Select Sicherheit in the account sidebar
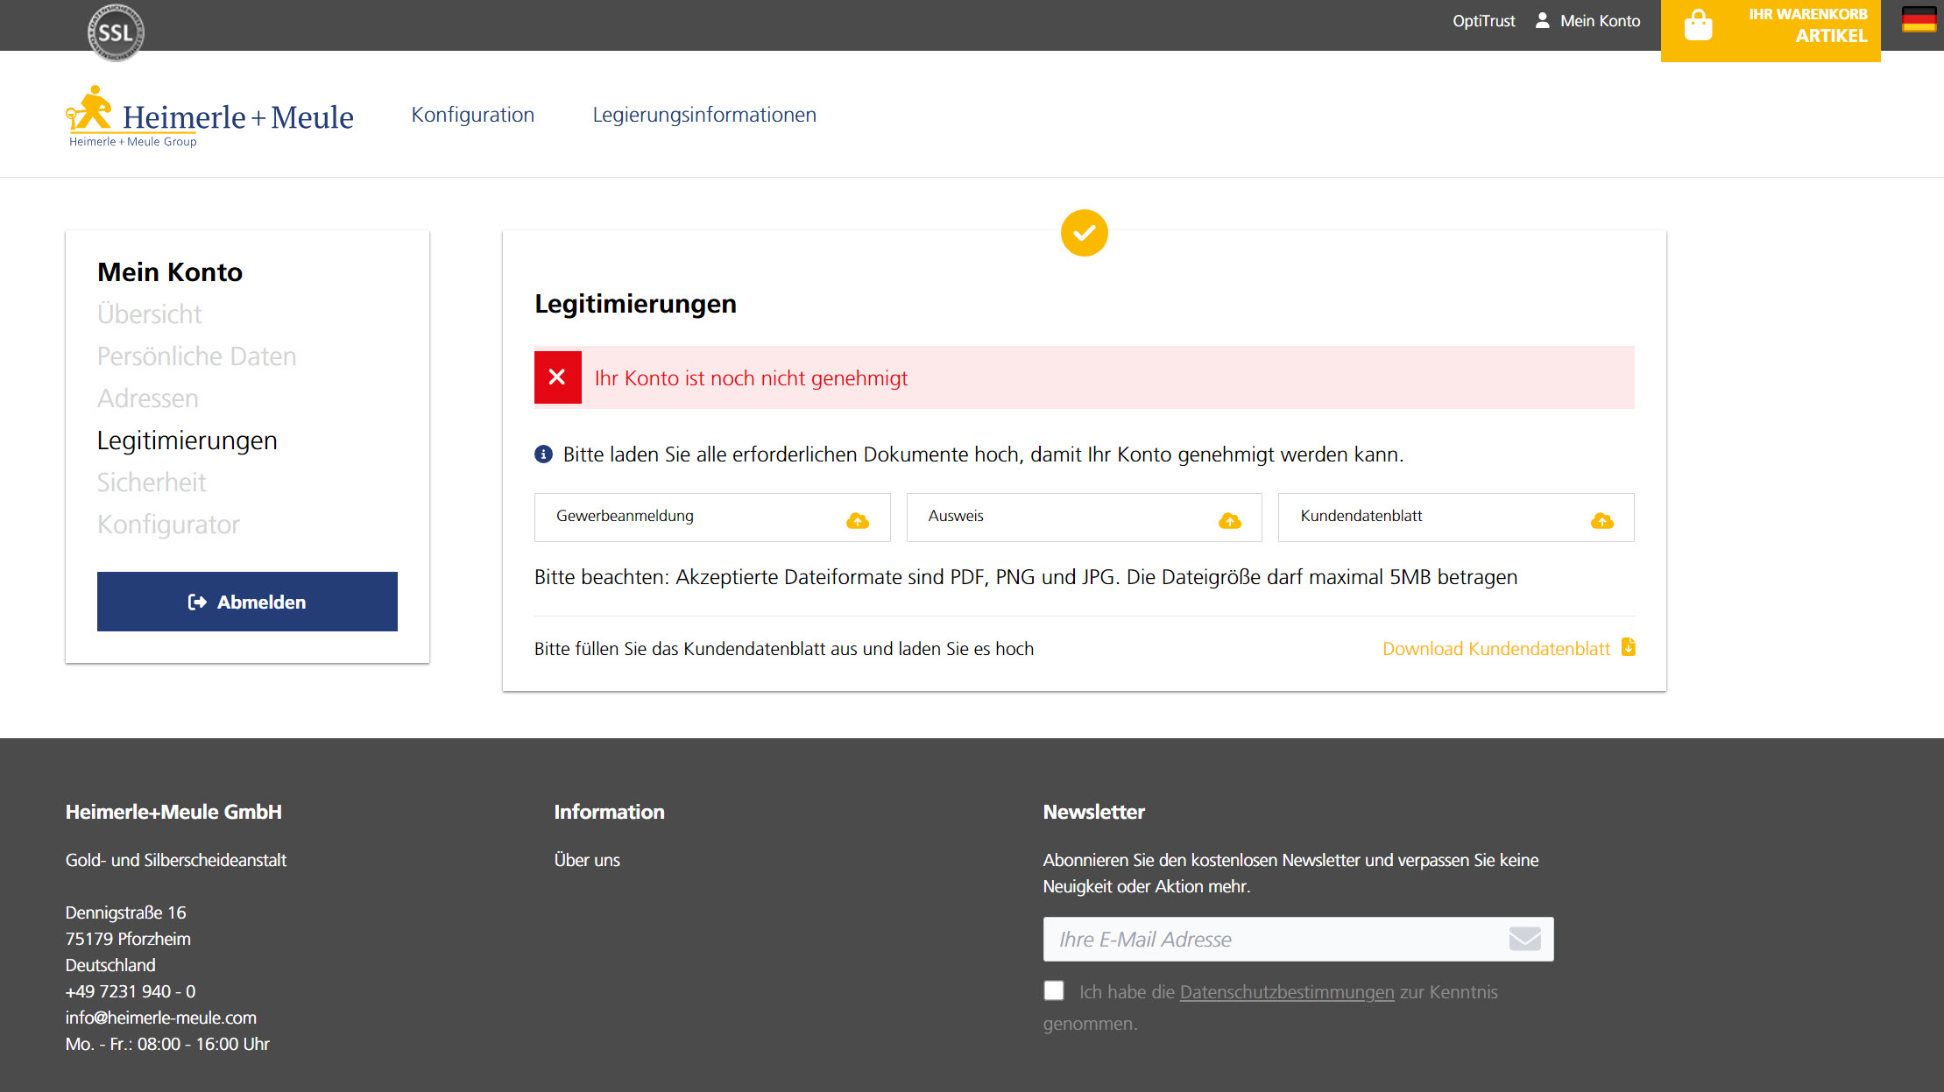This screenshot has height=1092, width=1944. tap(152, 483)
